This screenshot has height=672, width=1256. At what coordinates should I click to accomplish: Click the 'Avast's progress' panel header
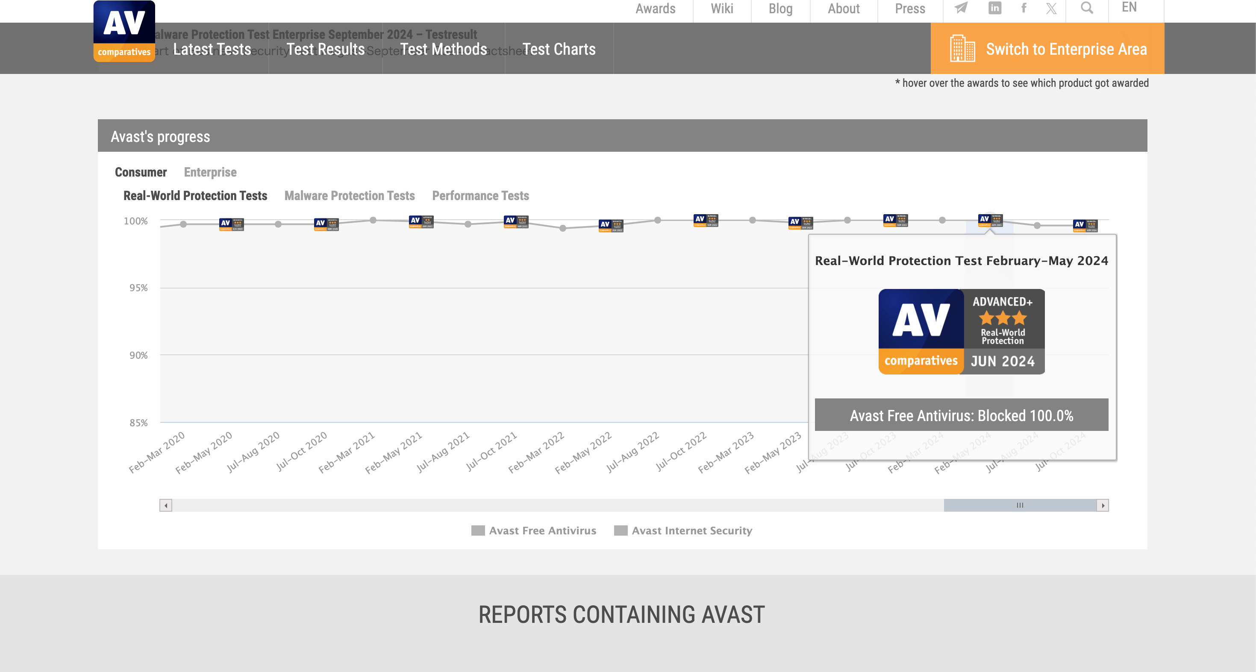623,136
